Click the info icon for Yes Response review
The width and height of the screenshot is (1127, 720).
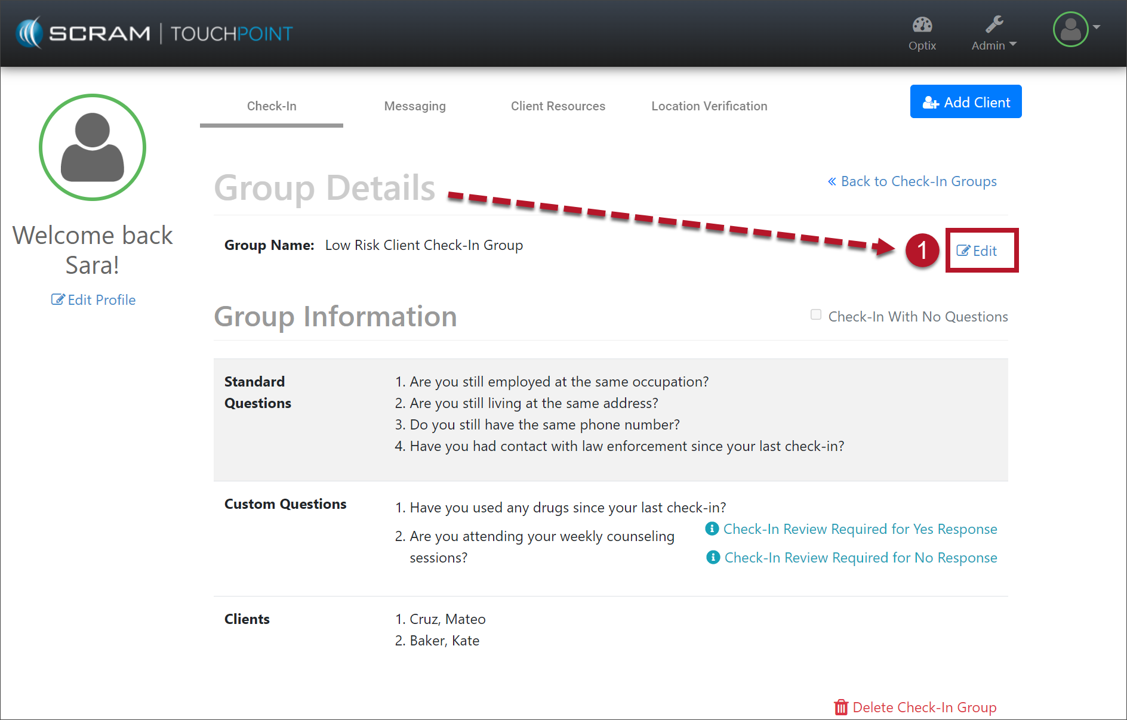pyautogui.click(x=712, y=529)
